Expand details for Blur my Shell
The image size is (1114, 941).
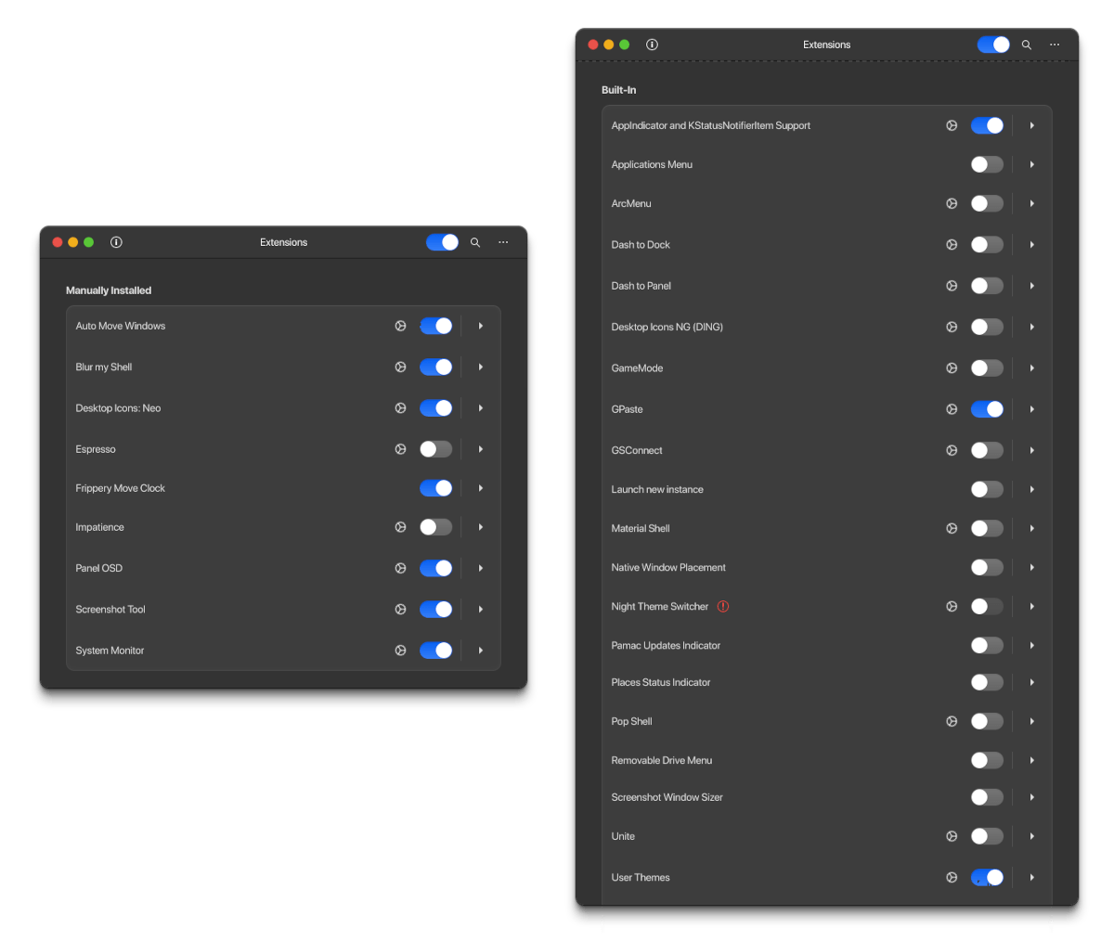click(481, 367)
